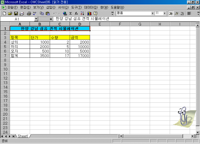
Task: Switch to the Sheet1 tab
Action: click(x=23, y=136)
